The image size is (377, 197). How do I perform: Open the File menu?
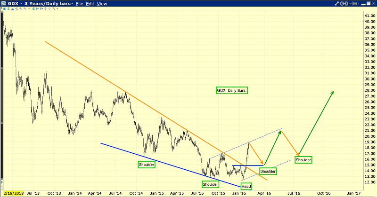(79, 4)
